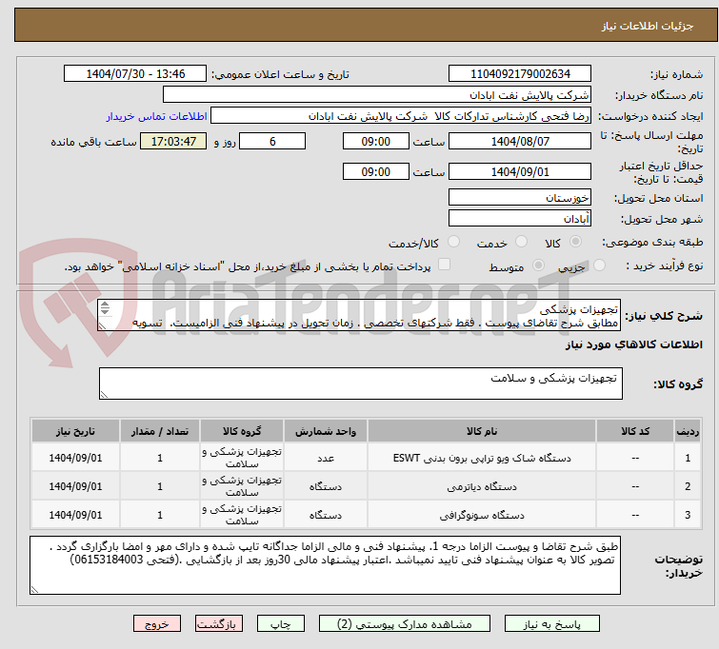Click the کد کالا column header
The height and width of the screenshot is (649, 719).
pyautogui.click(x=635, y=431)
